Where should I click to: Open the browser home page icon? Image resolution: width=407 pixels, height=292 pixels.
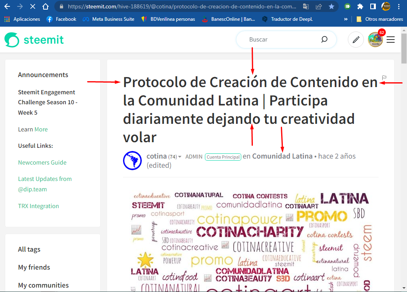click(x=46, y=6)
